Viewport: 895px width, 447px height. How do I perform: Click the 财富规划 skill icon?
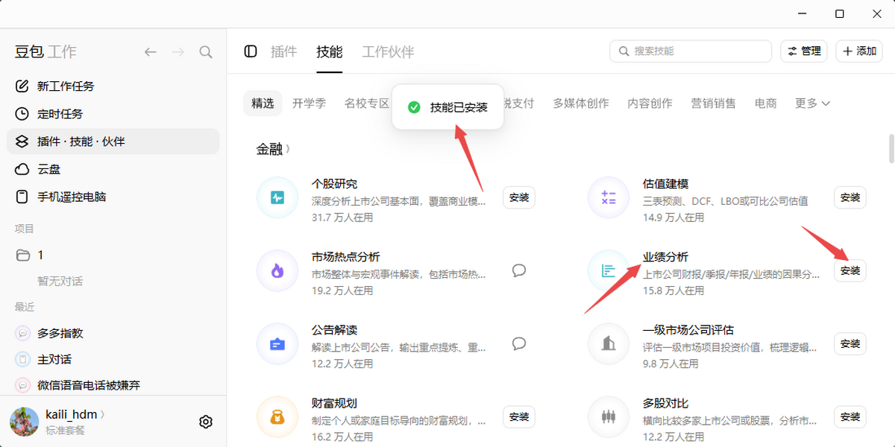[277, 416]
